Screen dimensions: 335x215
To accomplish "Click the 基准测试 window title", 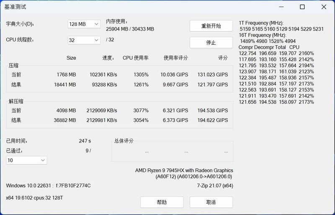I will tap(15, 7).
